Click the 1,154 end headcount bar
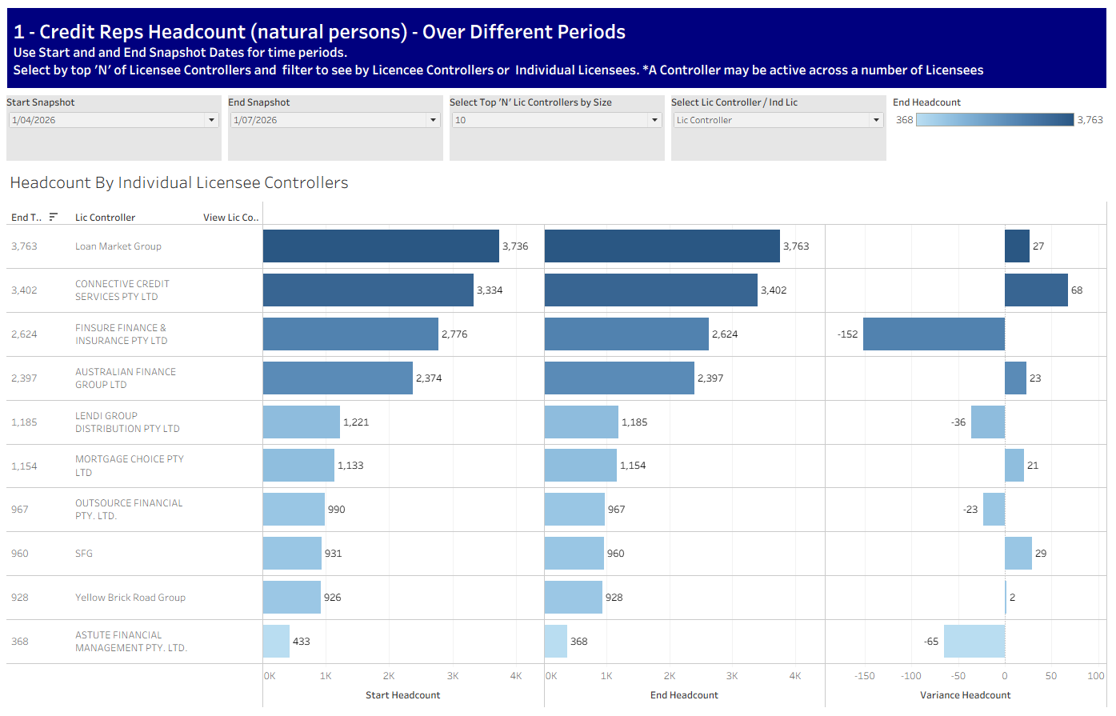Image resolution: width=1116 pixels, height=716 pixels. [x=581, y=466]
